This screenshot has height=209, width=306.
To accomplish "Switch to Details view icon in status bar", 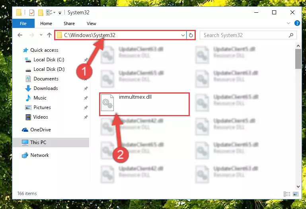I will [x=287, y=194].
